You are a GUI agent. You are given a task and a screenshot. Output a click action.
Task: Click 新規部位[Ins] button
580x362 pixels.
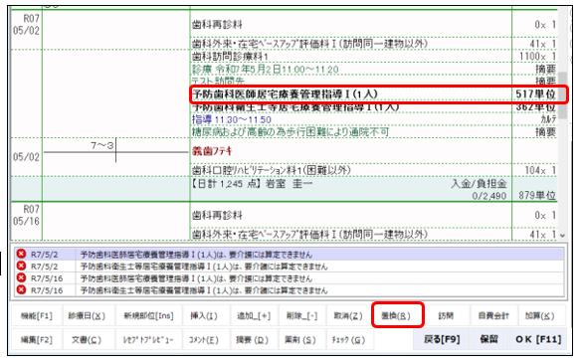pos(148,316)
